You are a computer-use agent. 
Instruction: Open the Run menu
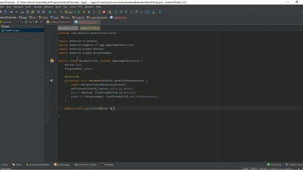click(65, 7)
